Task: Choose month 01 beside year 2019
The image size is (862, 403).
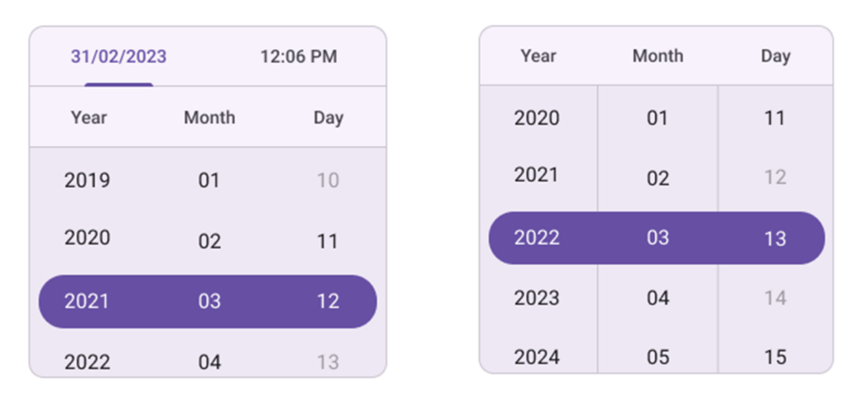Action: pos(209,180)
